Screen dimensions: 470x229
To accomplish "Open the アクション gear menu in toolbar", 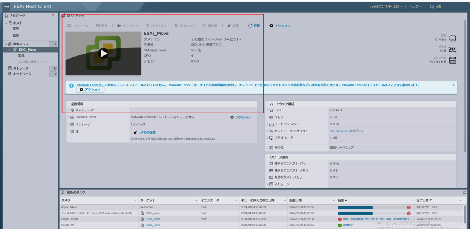I will pyautogui.click(x=280, y=26).
